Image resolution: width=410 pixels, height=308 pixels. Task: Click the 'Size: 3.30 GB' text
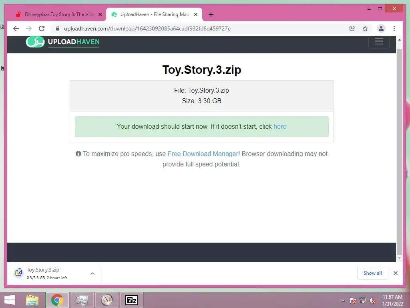pos(202,101)
